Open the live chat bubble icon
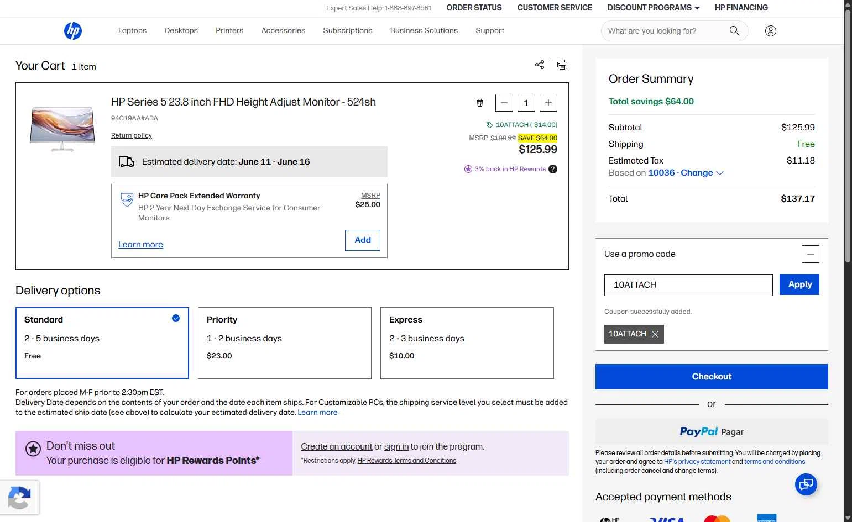852x522 pixels. pos(806,484)
